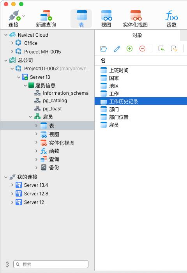The image size is (187, 273).
Task: Select the Server 13 PostgreSQL icon
Action: point(25,77)
